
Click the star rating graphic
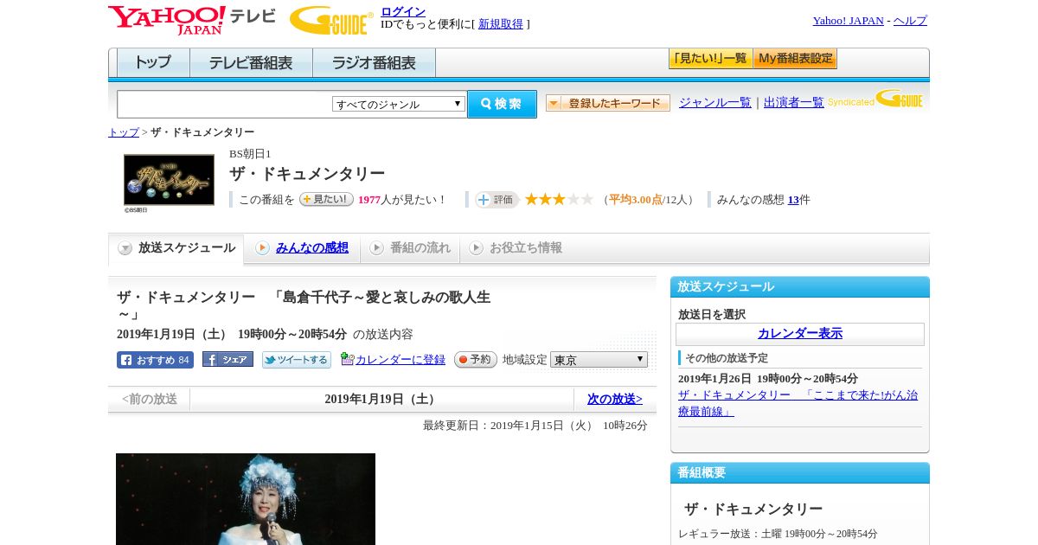click(559, 200)
